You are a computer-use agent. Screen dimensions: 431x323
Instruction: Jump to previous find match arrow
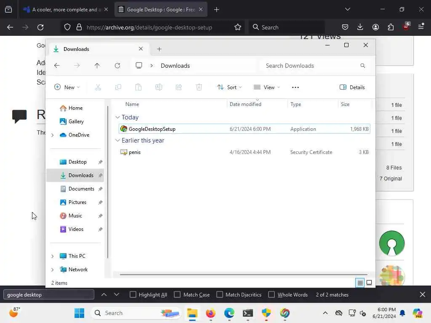pyautogui.click(x=104, y=294)
